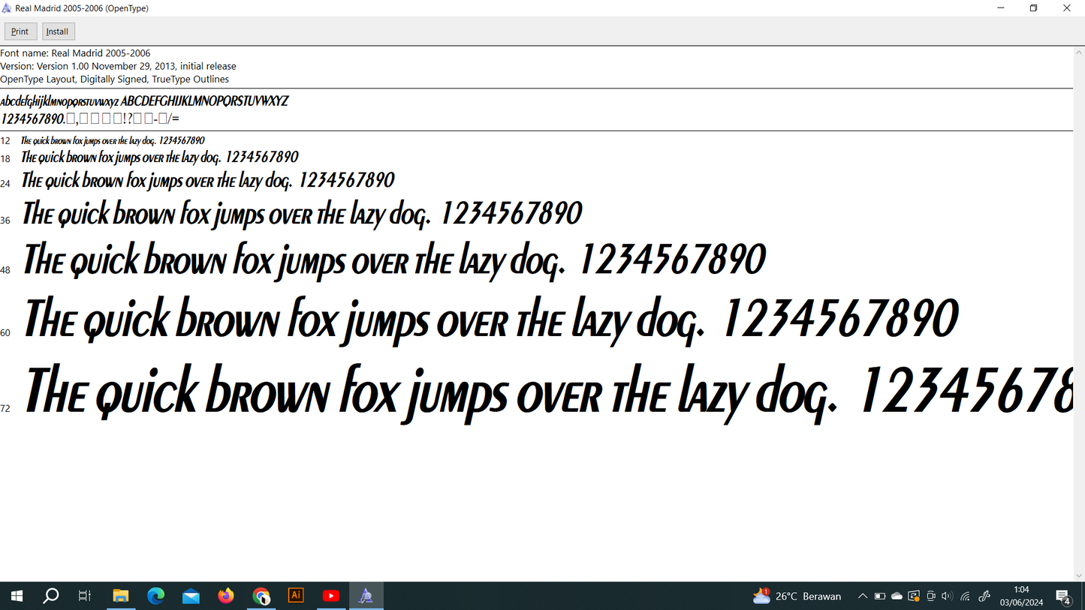Open the notification center with 4 alerts
The width and height of the screenshot is (1085, 610).
(x=1063, y=596)
